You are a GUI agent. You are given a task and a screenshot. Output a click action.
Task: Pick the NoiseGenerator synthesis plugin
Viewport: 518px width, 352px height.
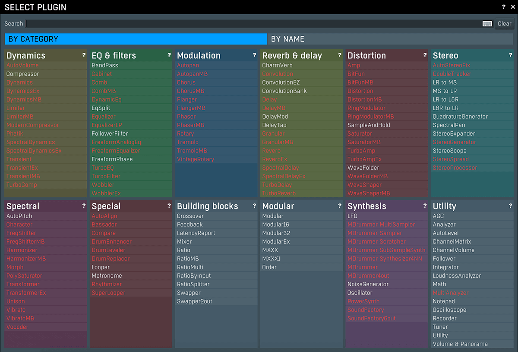click(368, 284)
